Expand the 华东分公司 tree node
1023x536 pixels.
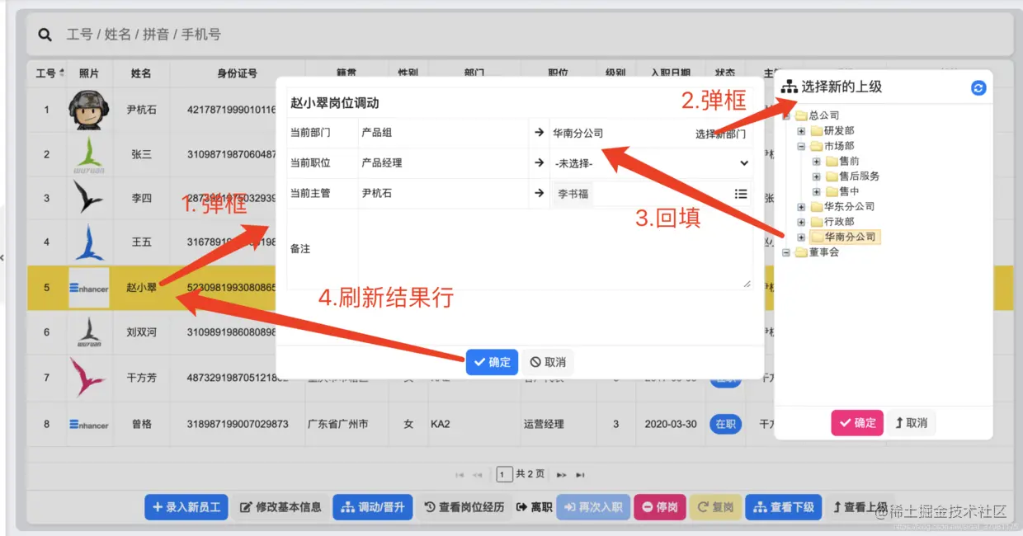799,206
